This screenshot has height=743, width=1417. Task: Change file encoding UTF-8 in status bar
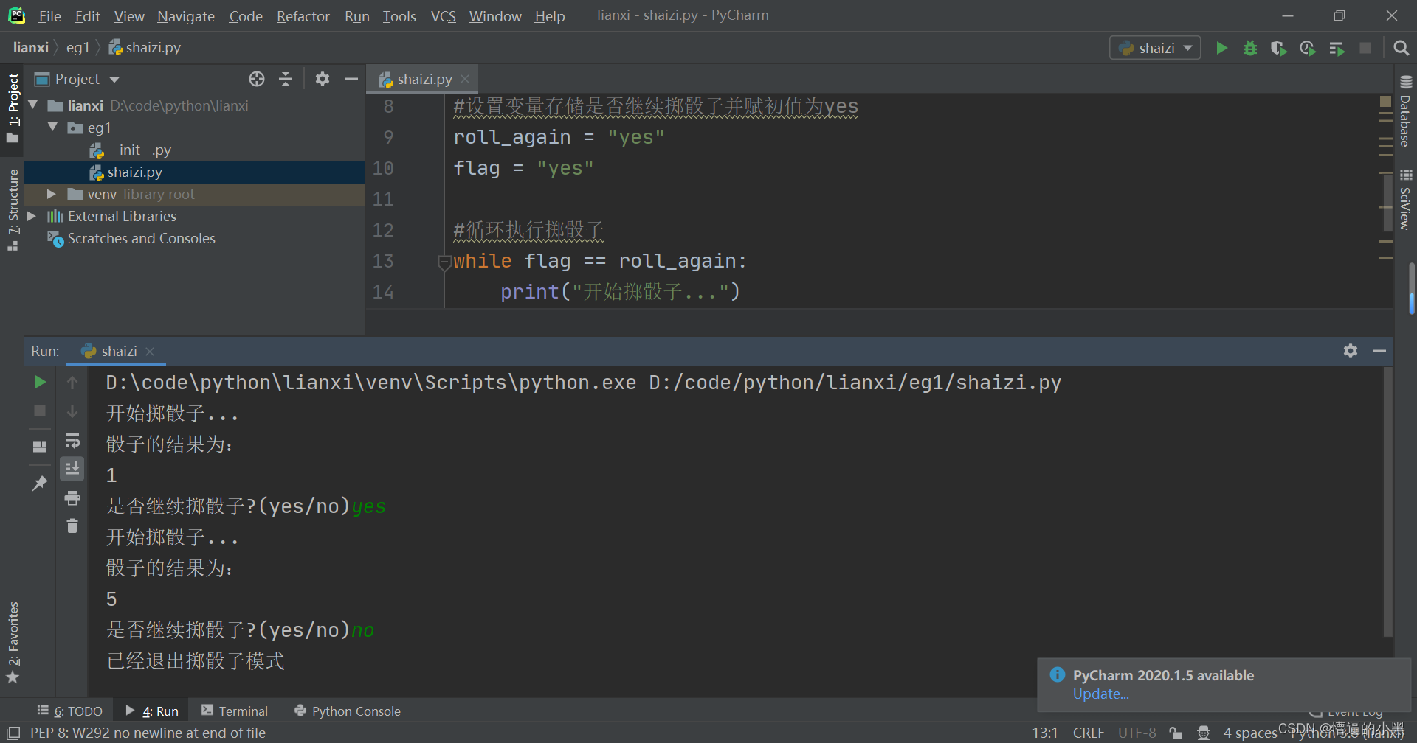click(1137, 733)
